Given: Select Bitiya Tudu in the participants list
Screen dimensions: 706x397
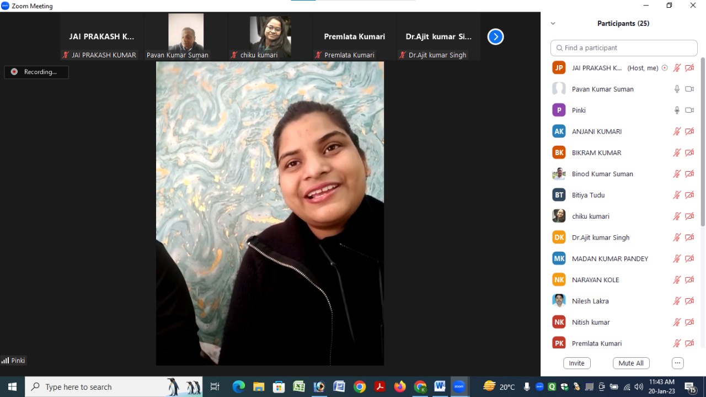Looking at the screenshot, I should click(588, 195).
